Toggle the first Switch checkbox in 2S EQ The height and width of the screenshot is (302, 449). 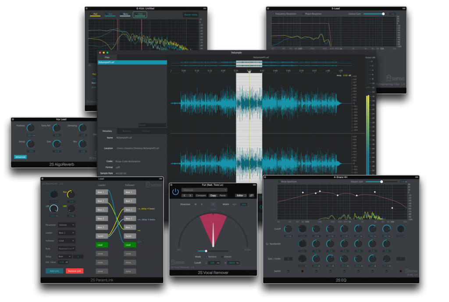(x=288, y=271)
